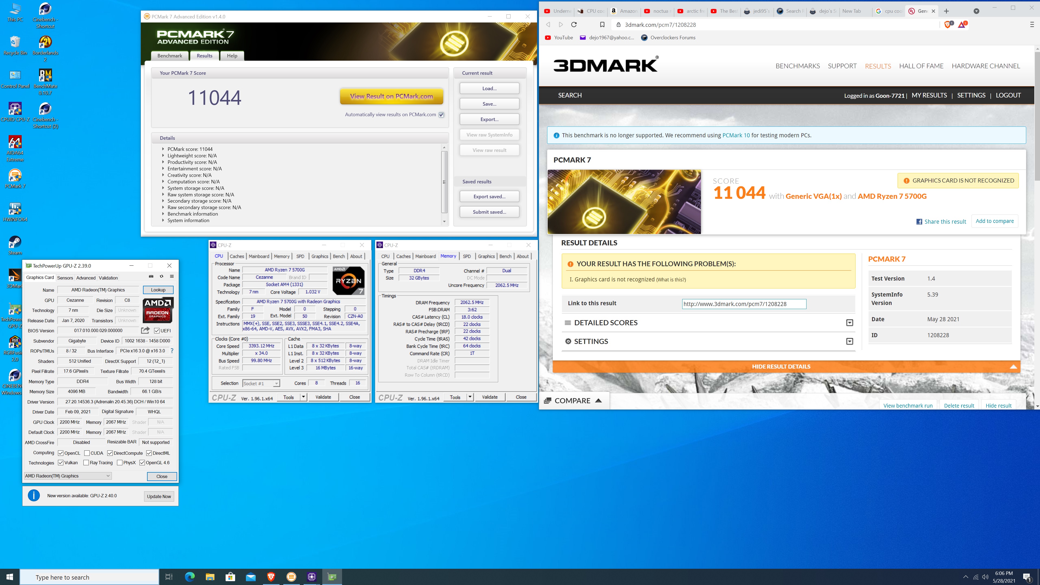Open Brave browser from the taskbar

(271, 577)
